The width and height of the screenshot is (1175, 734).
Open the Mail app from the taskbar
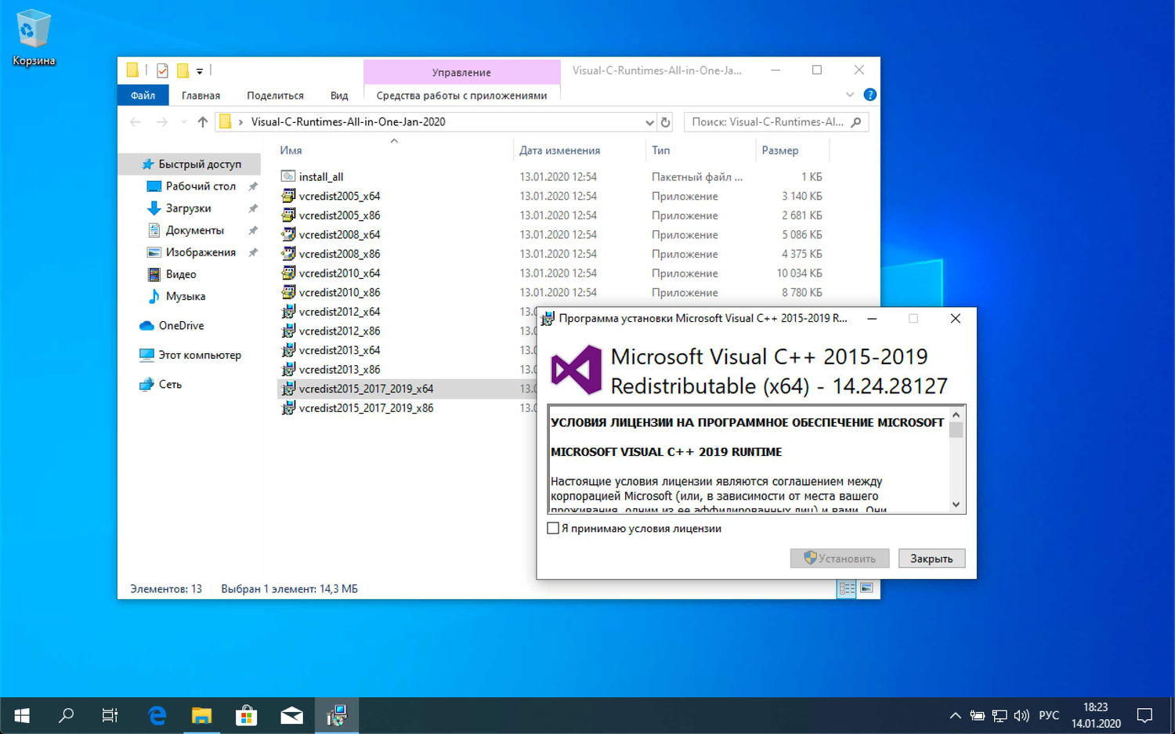click(291, 715)
